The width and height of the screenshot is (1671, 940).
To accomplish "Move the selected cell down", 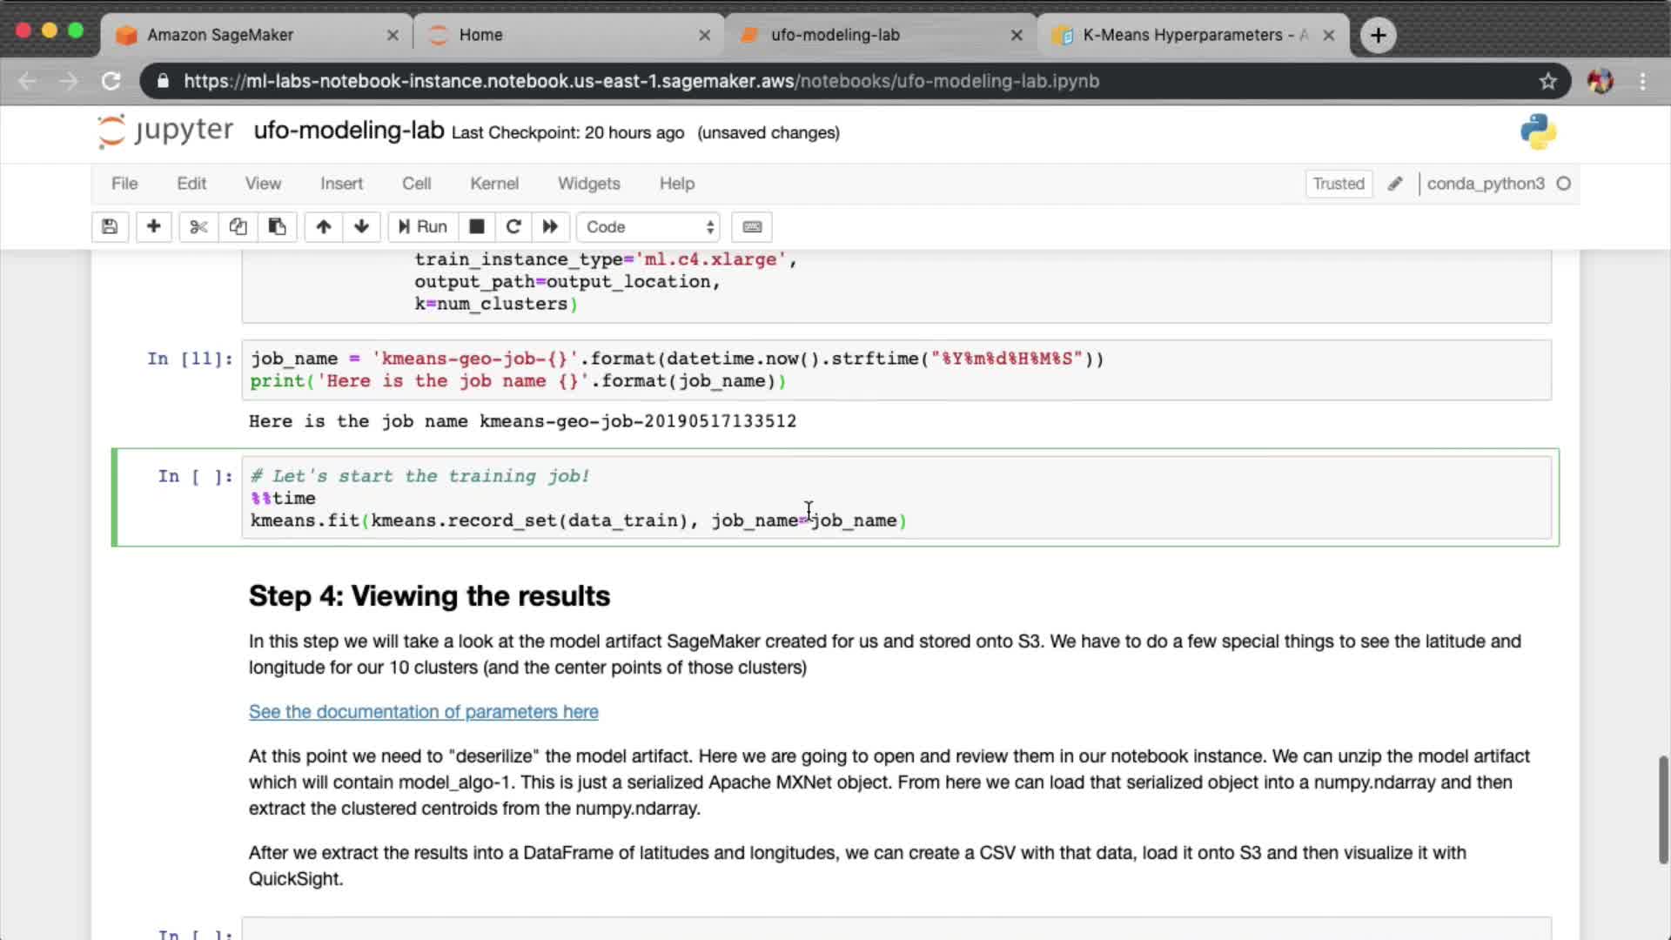I will point(361,227).
